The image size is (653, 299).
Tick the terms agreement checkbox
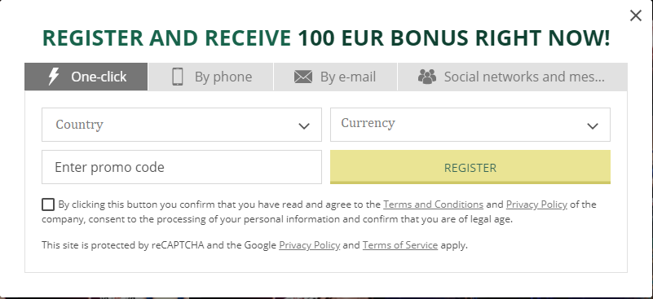(x=48, y=204)
